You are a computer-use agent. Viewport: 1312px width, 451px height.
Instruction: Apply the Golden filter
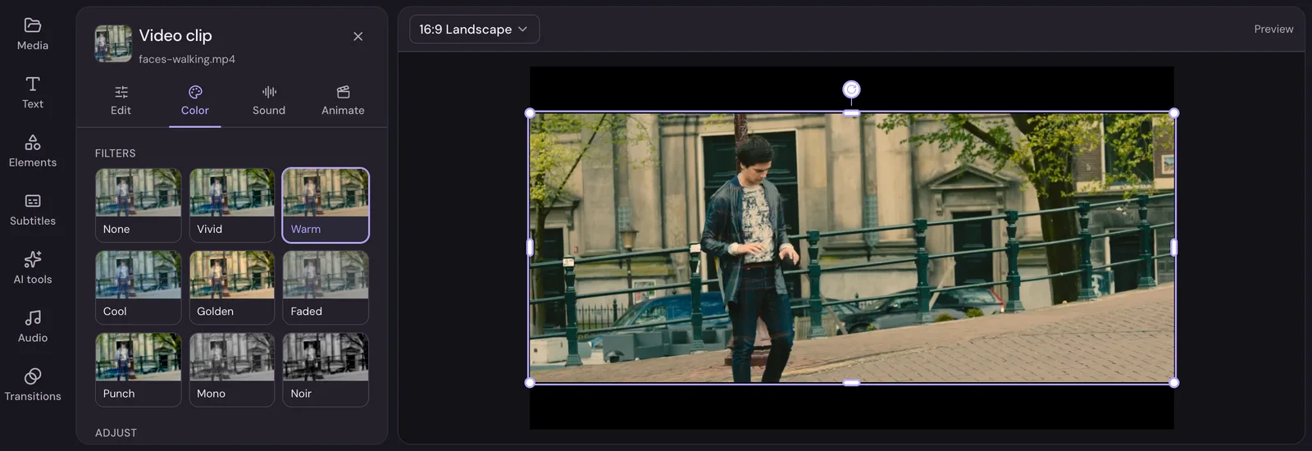point(232,288)
